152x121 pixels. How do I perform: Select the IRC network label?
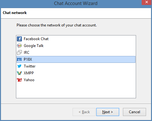tap(27, 53)
